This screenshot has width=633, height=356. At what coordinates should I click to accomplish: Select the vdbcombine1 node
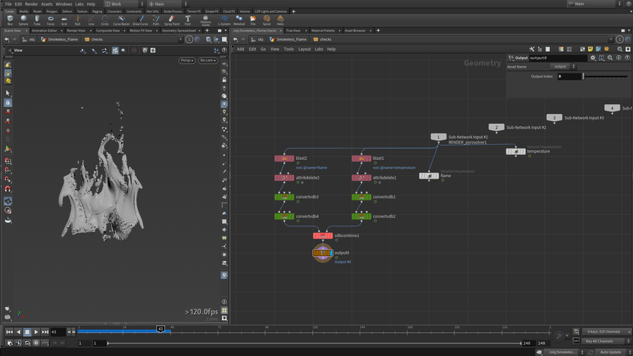pos(322,236)
